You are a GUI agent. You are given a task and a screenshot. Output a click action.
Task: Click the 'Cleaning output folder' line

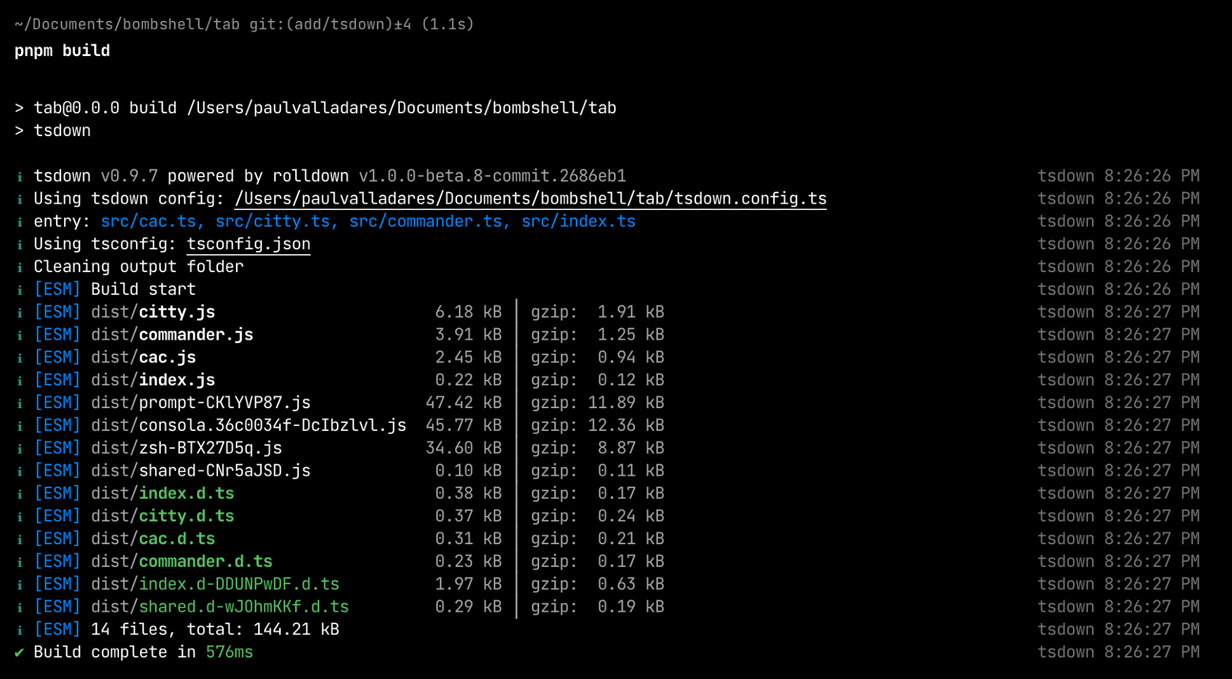click(x=139, y=267)
